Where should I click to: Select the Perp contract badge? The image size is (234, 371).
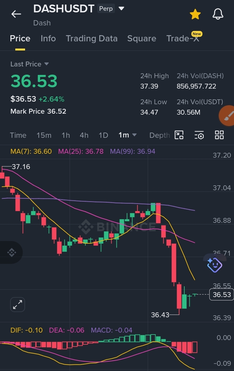[106, 9]
